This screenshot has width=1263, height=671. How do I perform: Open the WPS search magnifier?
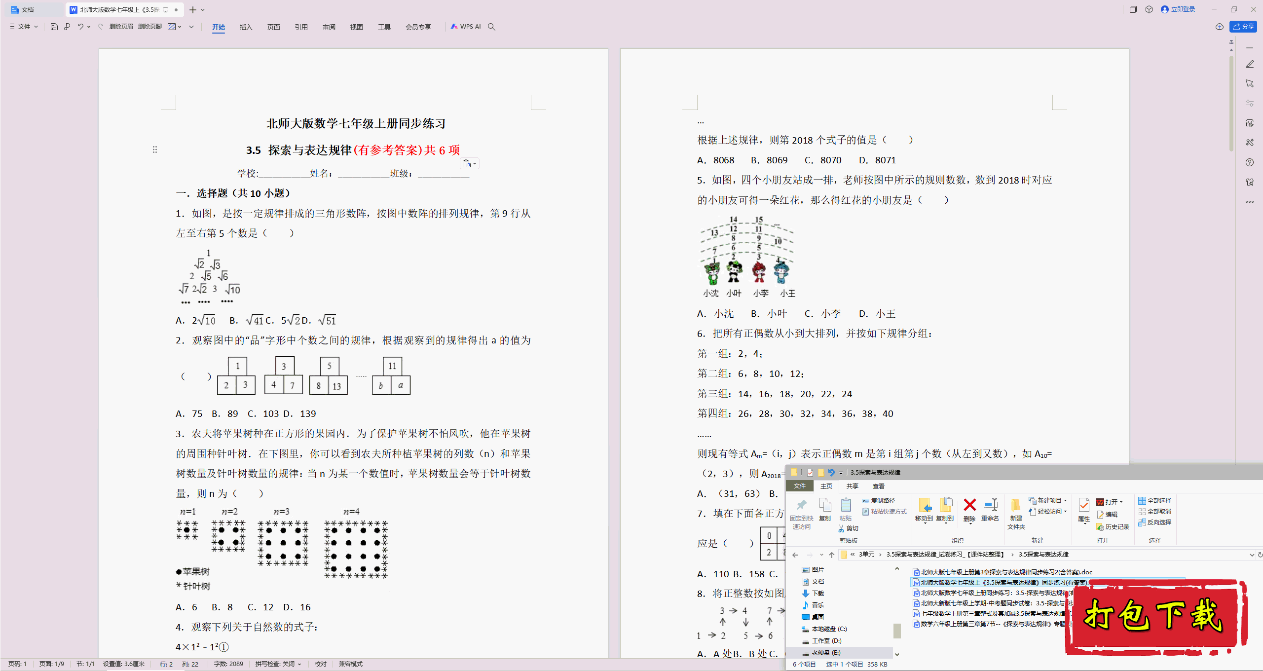click(491, 27)
